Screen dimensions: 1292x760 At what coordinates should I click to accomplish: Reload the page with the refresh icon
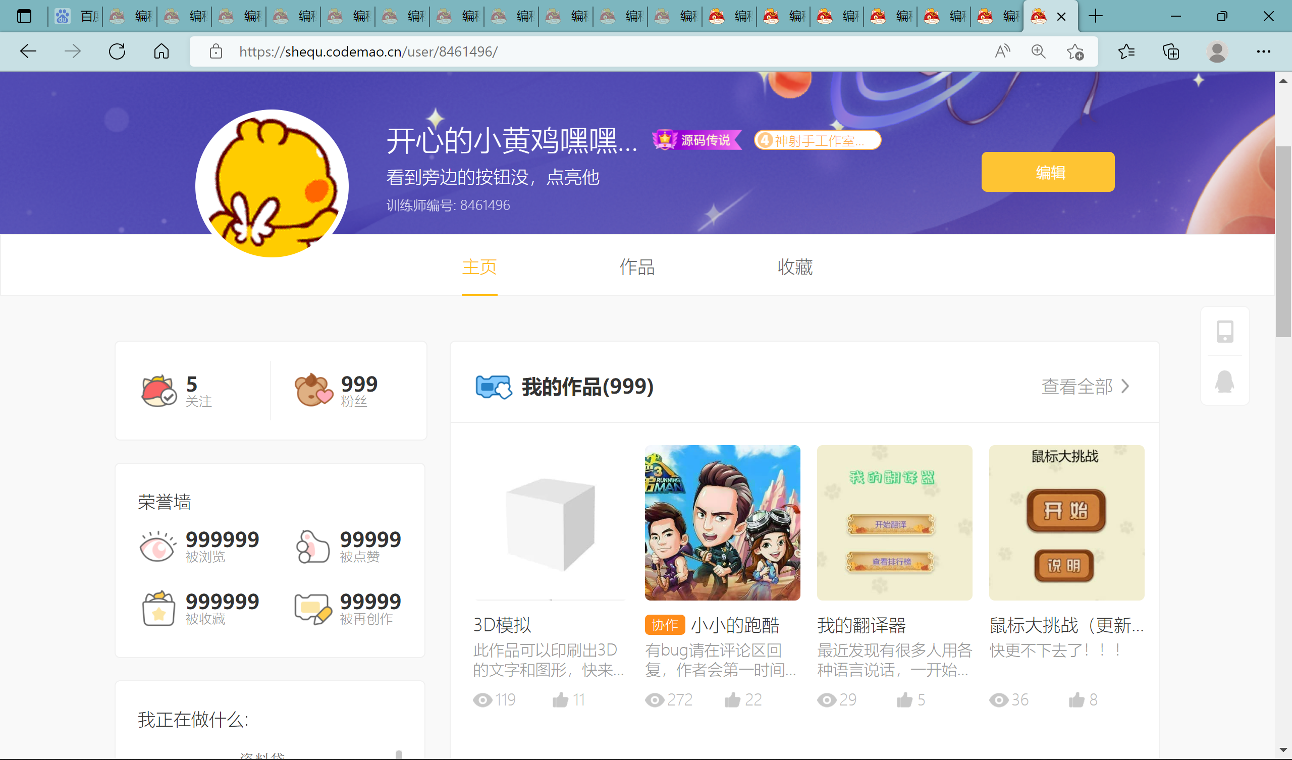point(117,51)
